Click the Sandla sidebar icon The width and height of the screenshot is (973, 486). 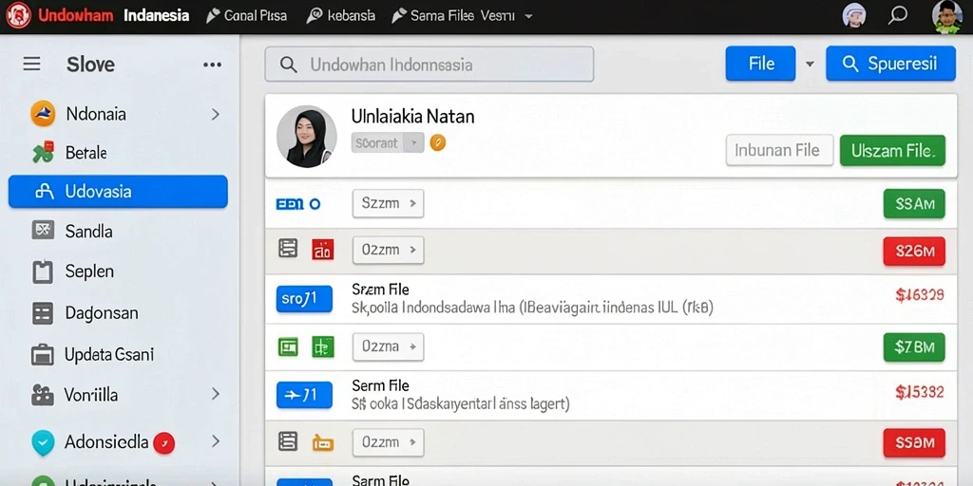(43, 231)
